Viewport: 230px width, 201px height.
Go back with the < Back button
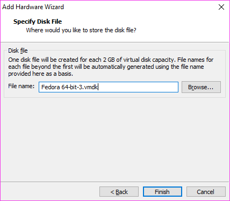tap(119, 192)
